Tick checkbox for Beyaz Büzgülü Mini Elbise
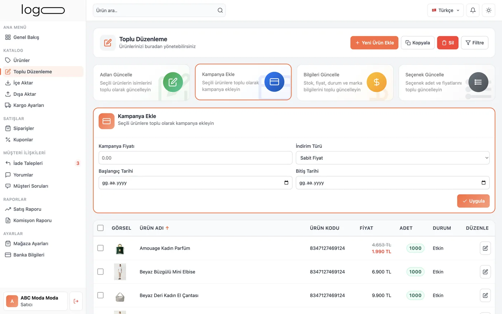The image size is (502, 314). click(100, 272)
